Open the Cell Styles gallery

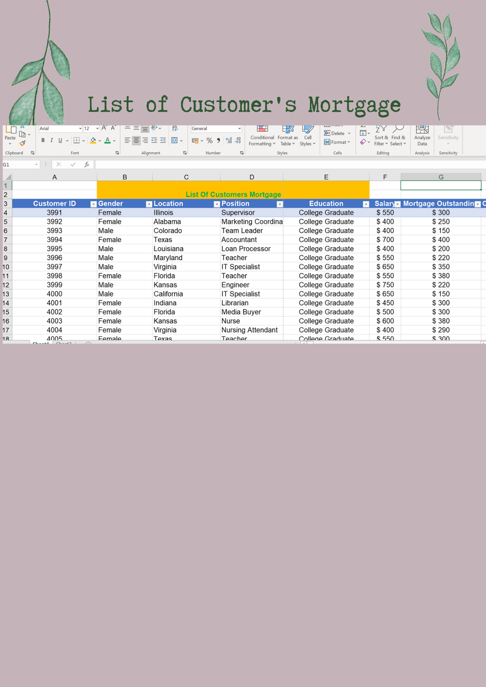(x=308, y=136)
